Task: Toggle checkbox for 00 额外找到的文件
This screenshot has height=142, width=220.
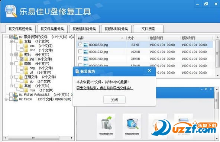Action: click(11, 37)
